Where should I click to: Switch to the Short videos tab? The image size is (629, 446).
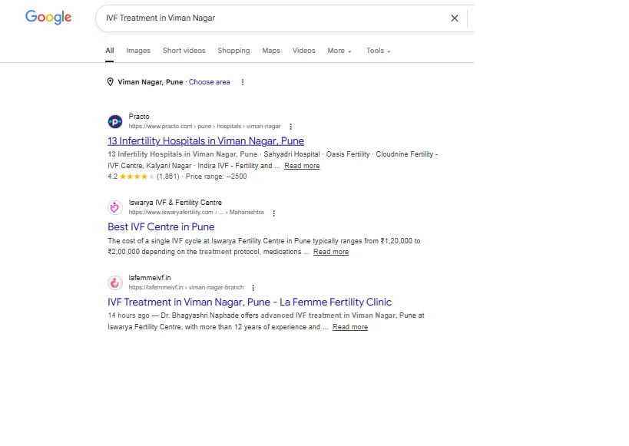click(x=184, y=51)
